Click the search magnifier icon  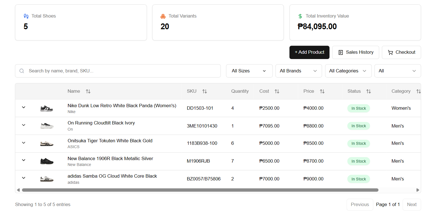(x=22, y=71)
